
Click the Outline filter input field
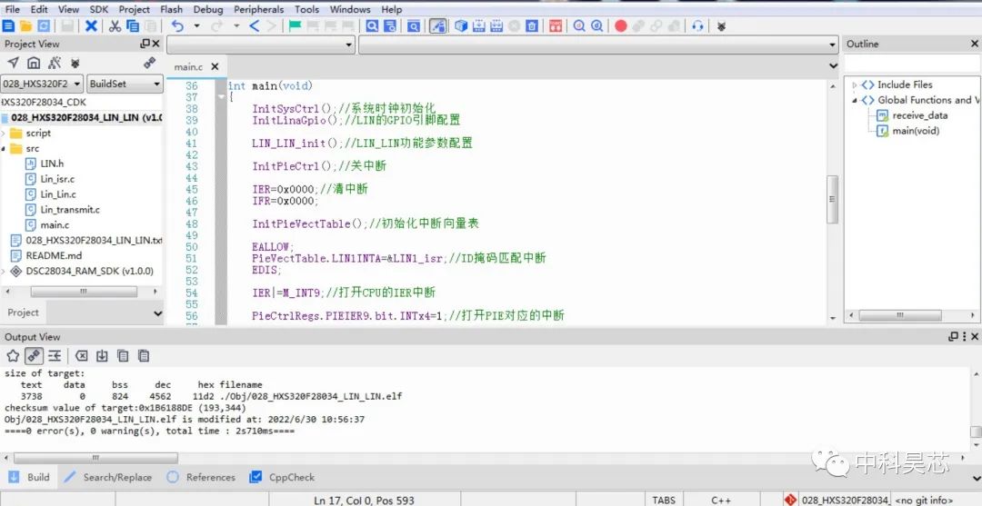pos(912,64)
